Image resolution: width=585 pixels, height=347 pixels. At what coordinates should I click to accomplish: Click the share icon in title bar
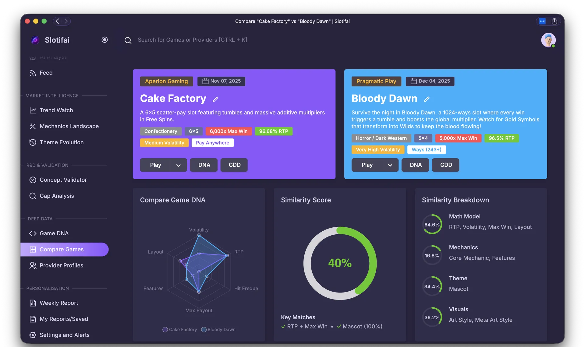click(x=554, y=21)
